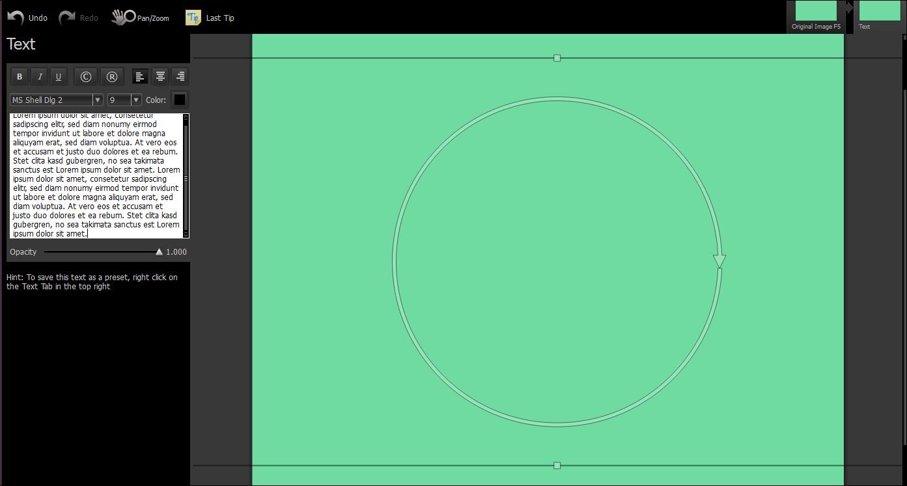The height and width of the screenshot is (486, 907).
Task: Center align the text
Action: coord(160,77)
